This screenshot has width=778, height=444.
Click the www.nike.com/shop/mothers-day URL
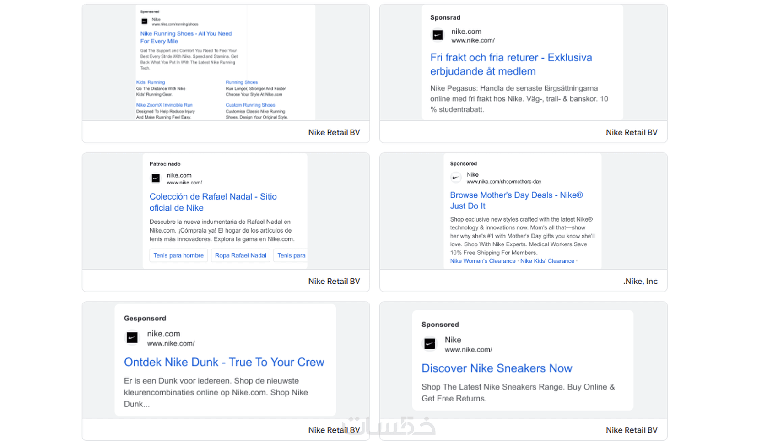point(504,182)
